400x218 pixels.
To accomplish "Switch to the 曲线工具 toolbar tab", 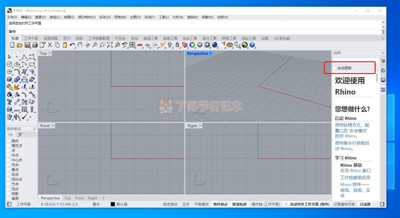I will click(150, 38).
